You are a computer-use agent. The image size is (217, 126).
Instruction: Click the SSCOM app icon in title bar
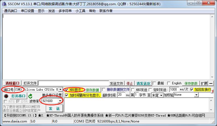pos(4,3)
